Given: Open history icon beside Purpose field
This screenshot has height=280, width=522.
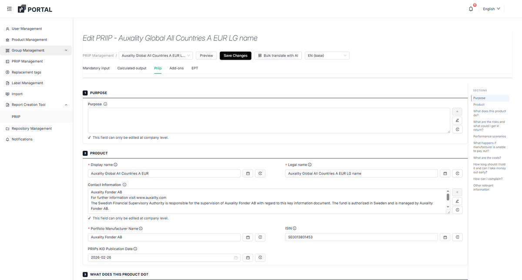Looking at the screenshot, I should (457, 129).
